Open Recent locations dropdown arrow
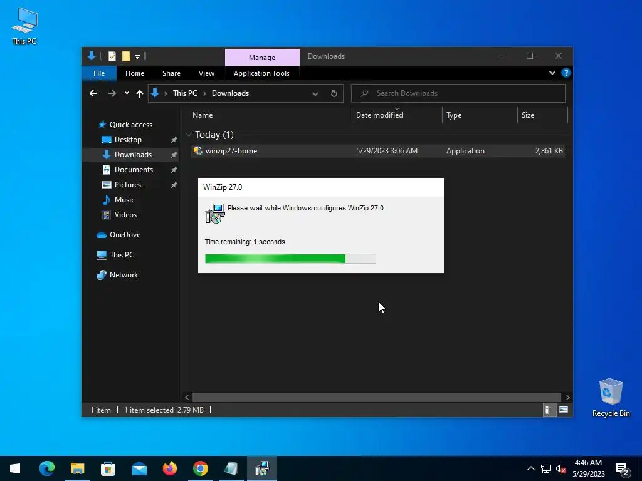 (x=127, y=93)
